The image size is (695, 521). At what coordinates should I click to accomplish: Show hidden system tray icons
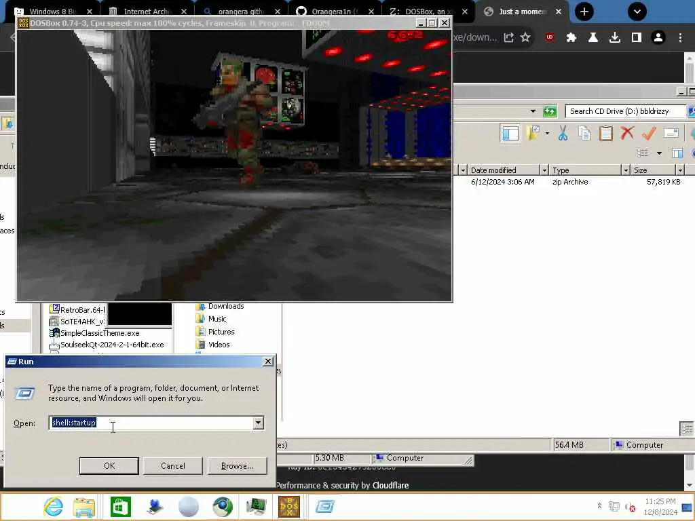coord(599,505)
